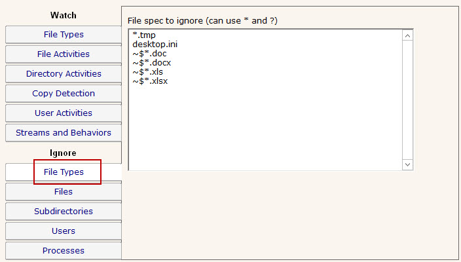The image size is (461, 262).
Task: Open the Directory Activities tab
Action: (x=64, y=74)
